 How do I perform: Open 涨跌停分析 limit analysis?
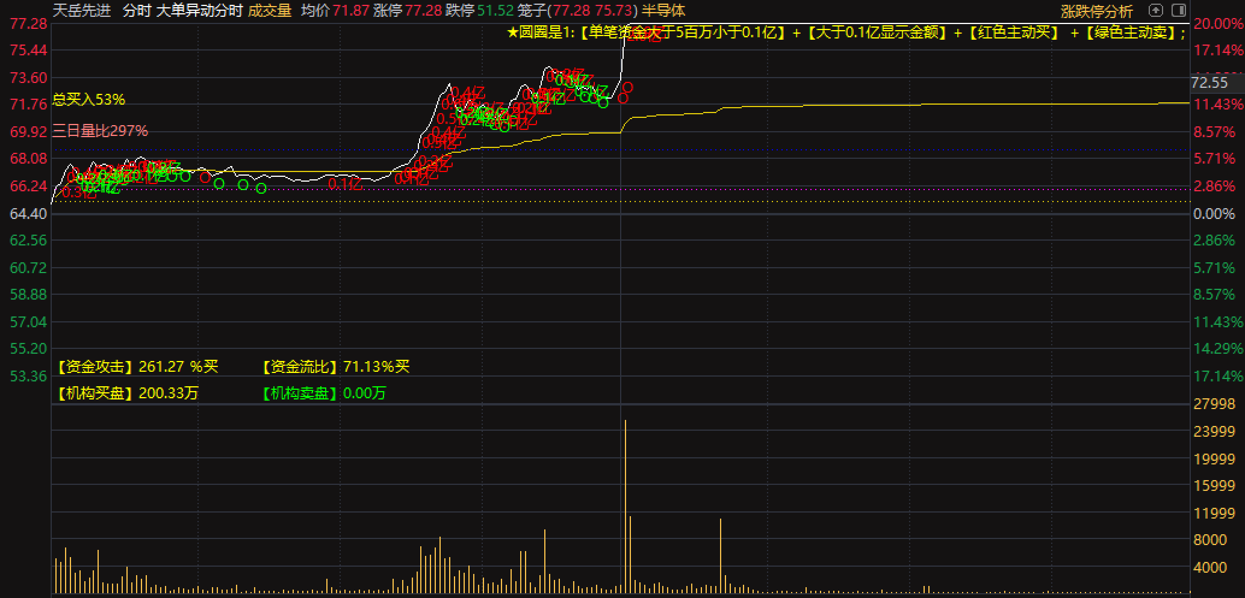1096,11
